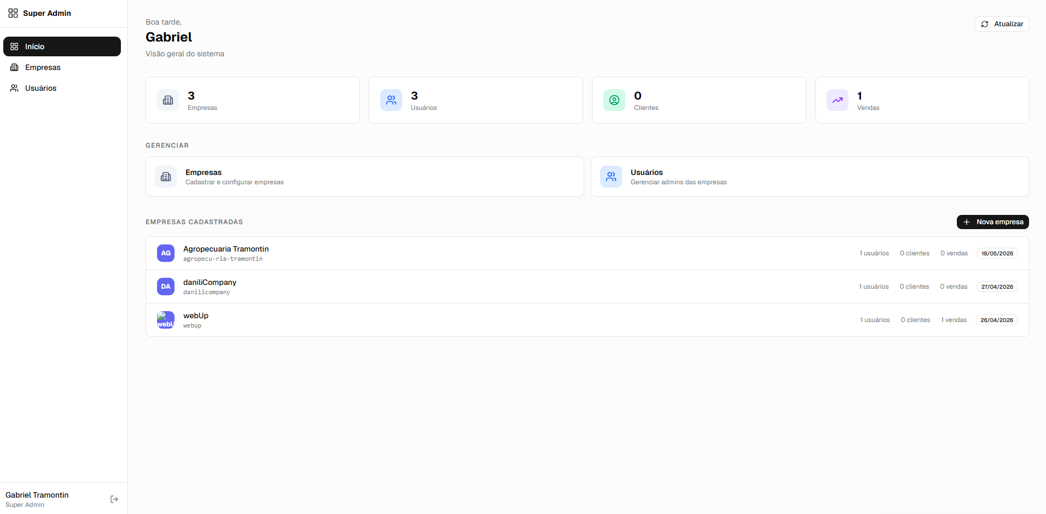Select the Agropecuaria Tramontin company name
This screenshot has height=514, width=1046.
226,249
